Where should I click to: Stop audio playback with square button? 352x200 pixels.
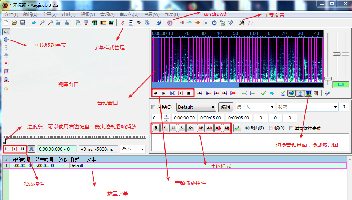pyautogui.click(x=189, y=93)
